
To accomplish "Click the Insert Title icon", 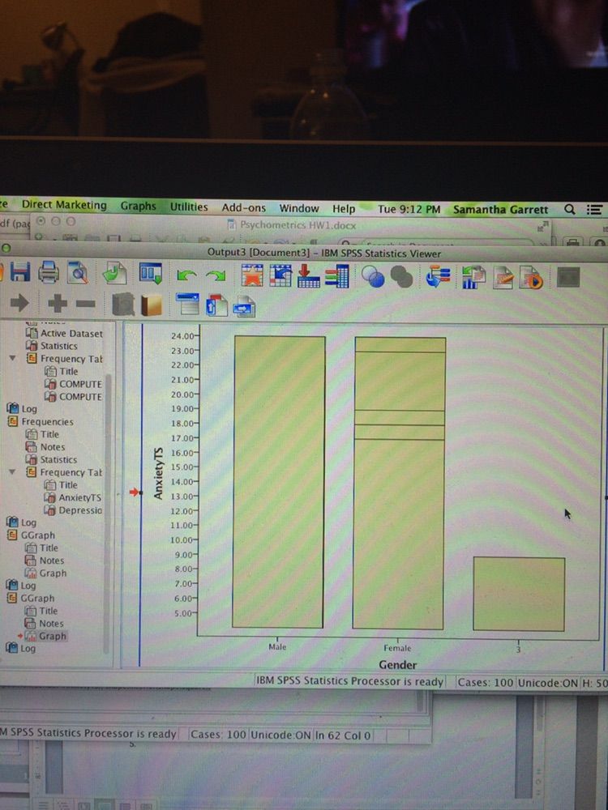I will click(216, 305).
